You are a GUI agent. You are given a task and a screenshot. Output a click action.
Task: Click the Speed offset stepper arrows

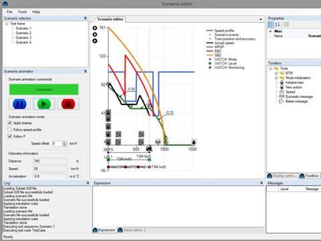(64, 143)
